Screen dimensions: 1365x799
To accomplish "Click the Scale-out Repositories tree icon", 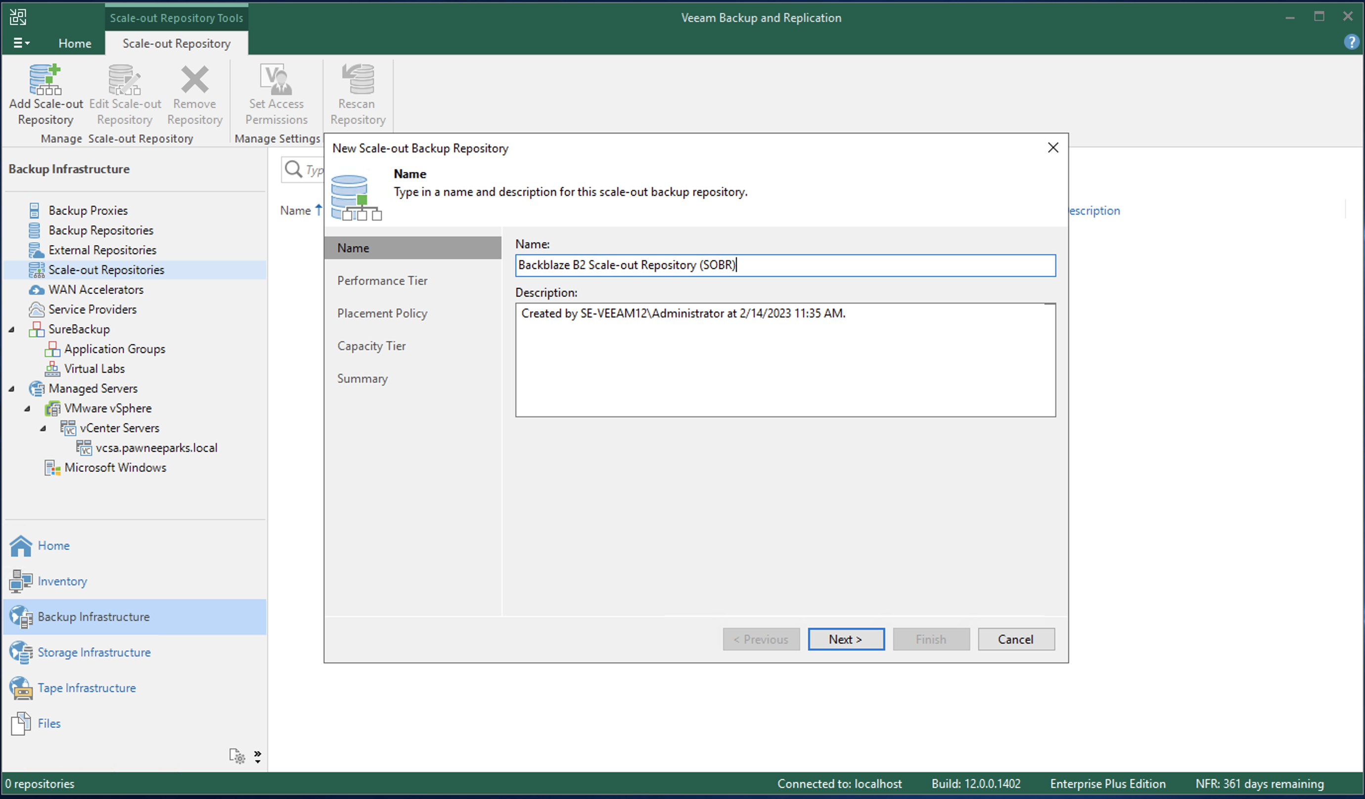I will (x=36, y=270).
